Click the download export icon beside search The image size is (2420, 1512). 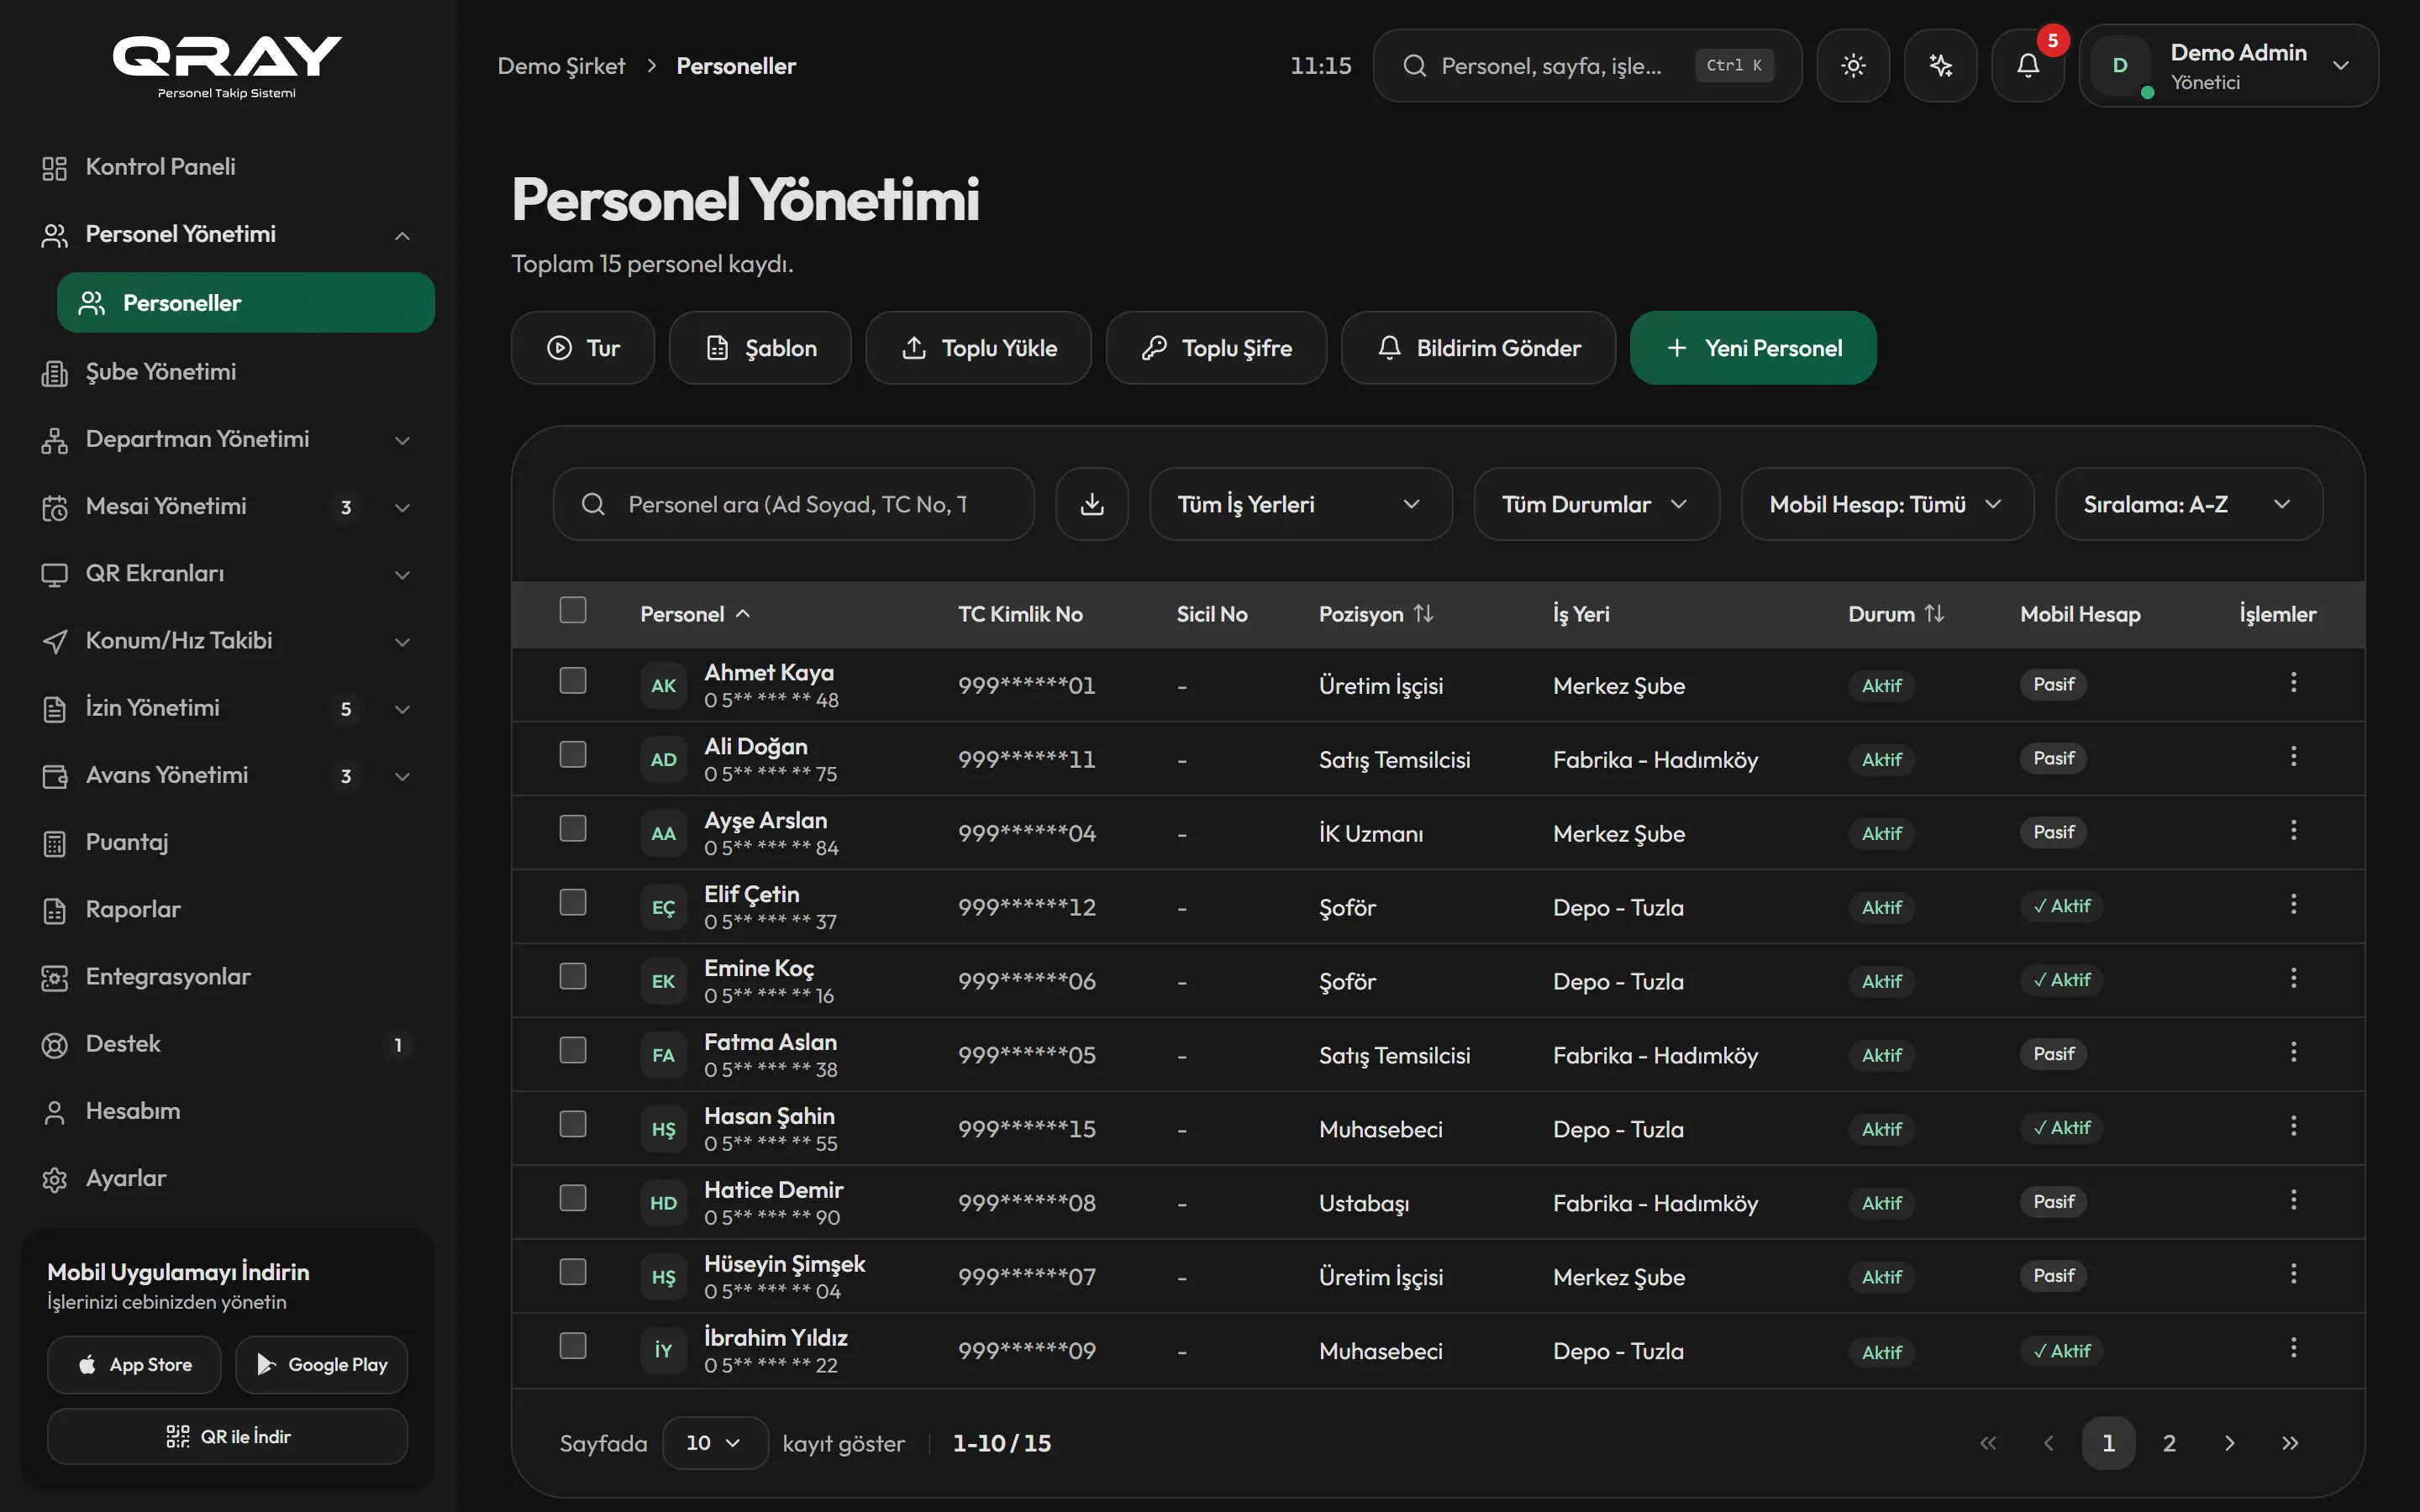pos(1092,504)
